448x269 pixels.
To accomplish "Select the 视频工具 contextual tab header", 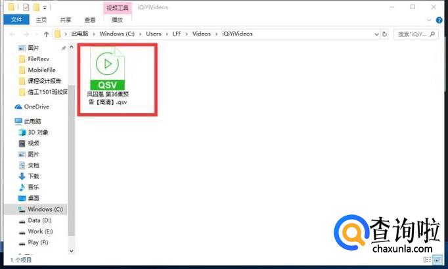I will 117,8.
